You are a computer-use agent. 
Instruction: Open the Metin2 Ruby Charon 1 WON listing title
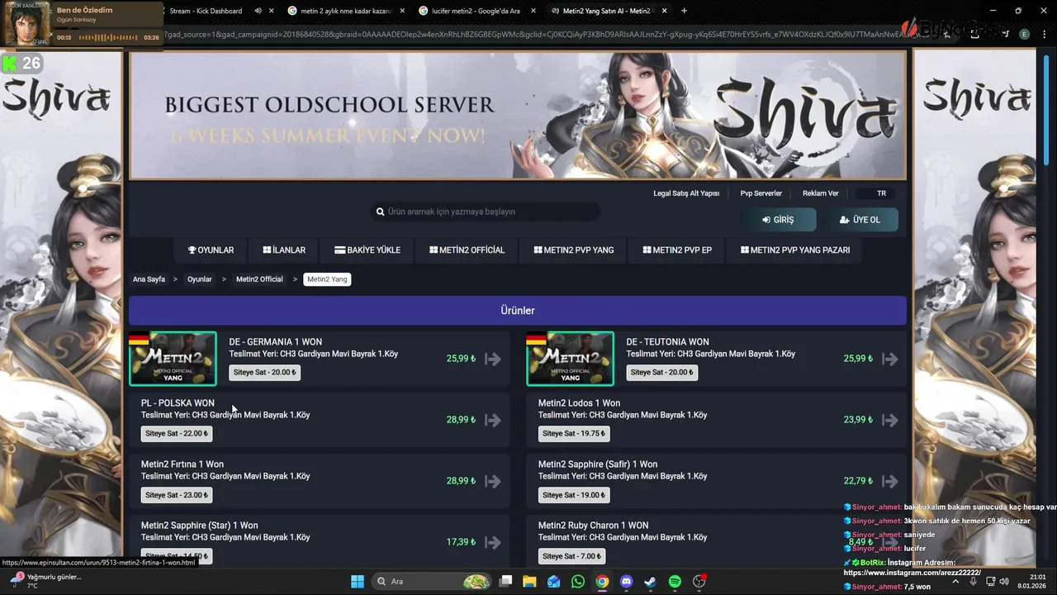pyautogui.click(x=593, y=526)
